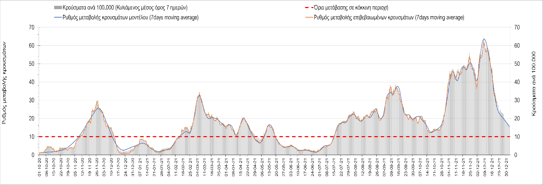
Task: Click the 70 tick on left axis
Action: [x=32, y=27]
